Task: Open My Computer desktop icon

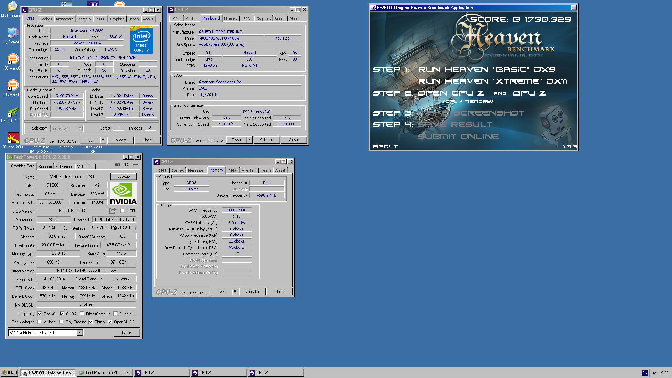Action: (12, 36)
